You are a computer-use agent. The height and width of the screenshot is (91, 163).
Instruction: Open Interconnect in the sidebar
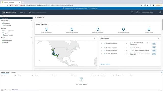pos(7,26)
